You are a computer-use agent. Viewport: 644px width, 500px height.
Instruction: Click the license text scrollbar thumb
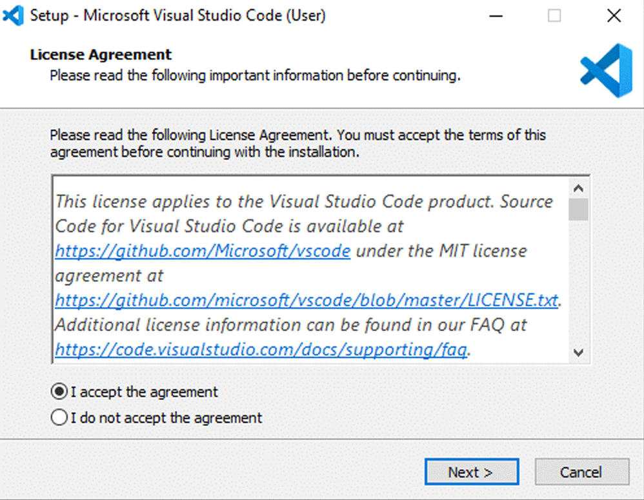[579, 210]
